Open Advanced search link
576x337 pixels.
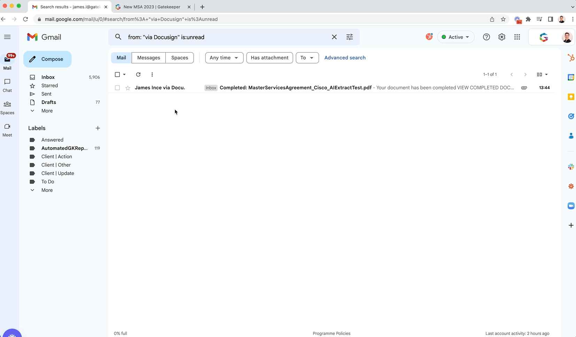(345, 58)
